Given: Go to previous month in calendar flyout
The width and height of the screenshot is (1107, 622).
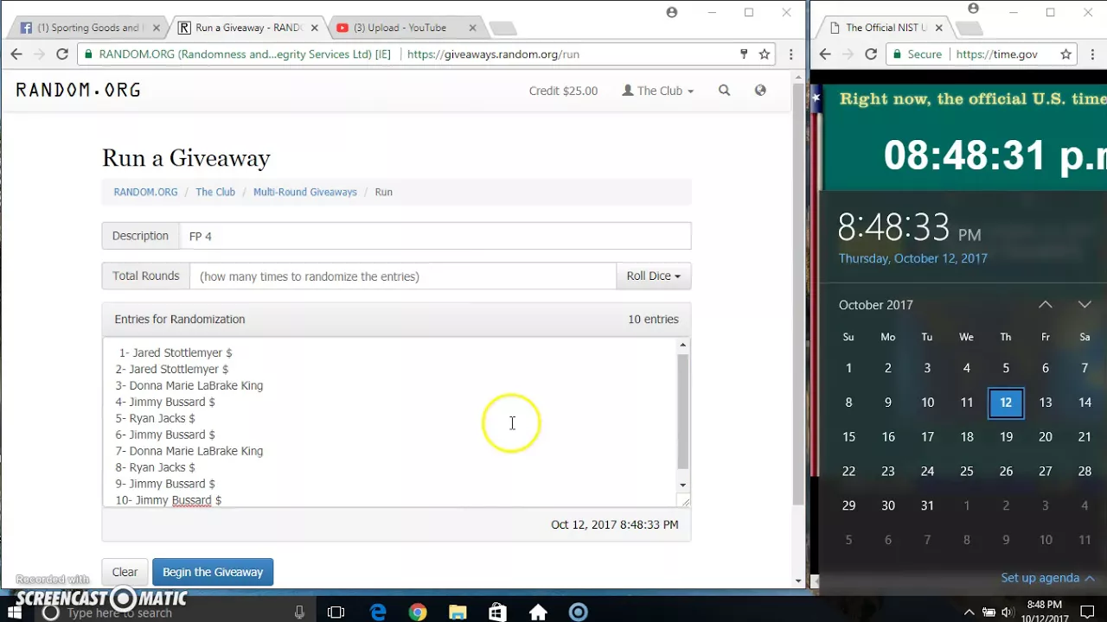Looking at the screenshot, I should (1046, 304).
